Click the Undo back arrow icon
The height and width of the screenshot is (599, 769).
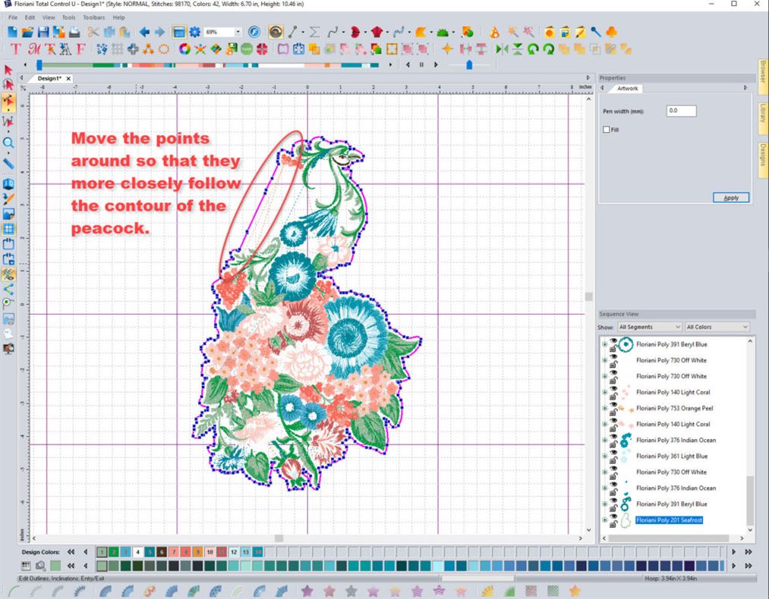tap(144, 32)
